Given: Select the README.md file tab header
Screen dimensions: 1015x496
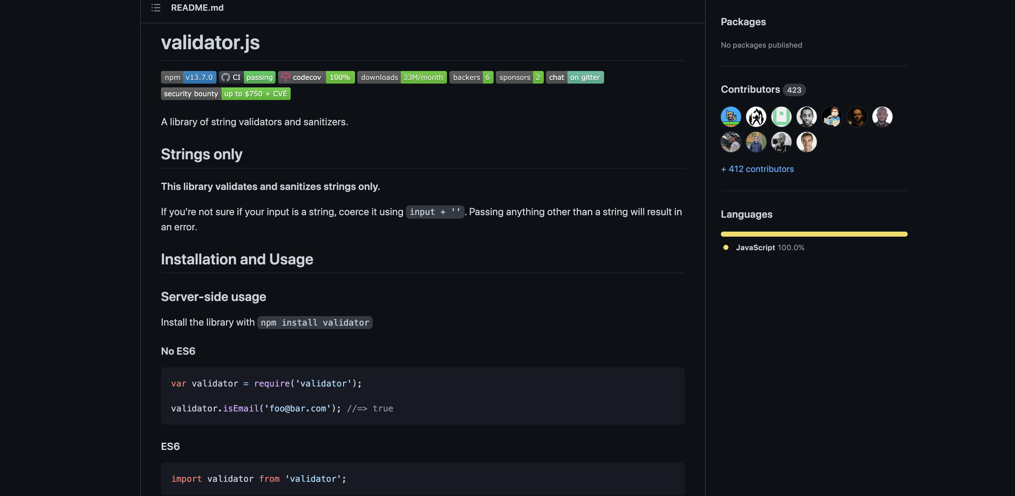Looking at the screenshot, I should [197, 8].
